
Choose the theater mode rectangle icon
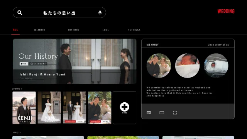(x=162, y=113)
